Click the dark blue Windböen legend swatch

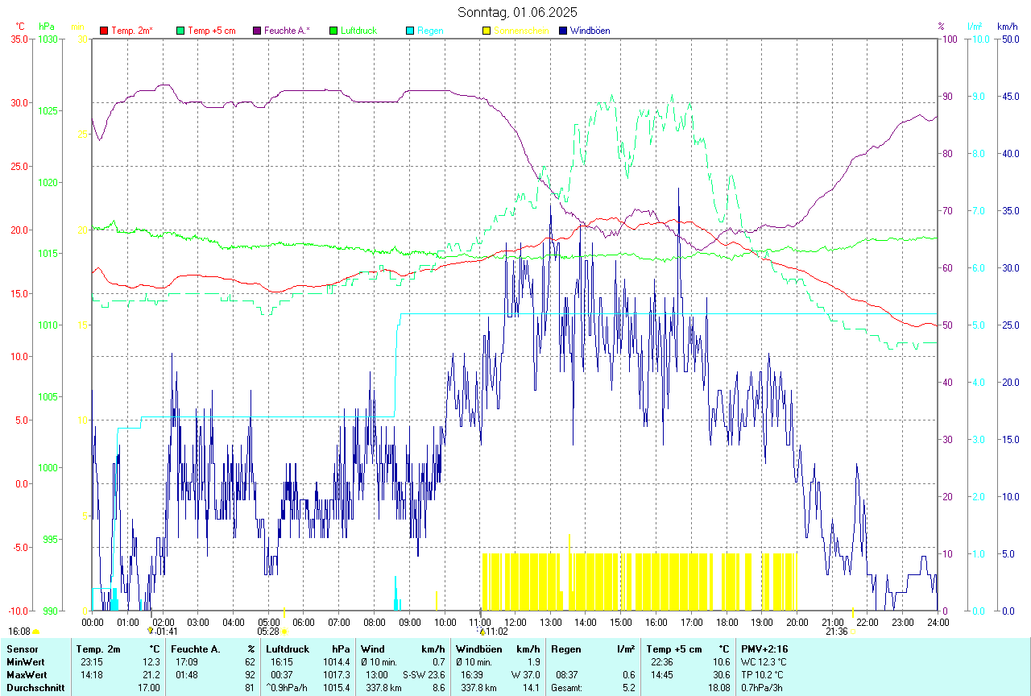[563, 31]
